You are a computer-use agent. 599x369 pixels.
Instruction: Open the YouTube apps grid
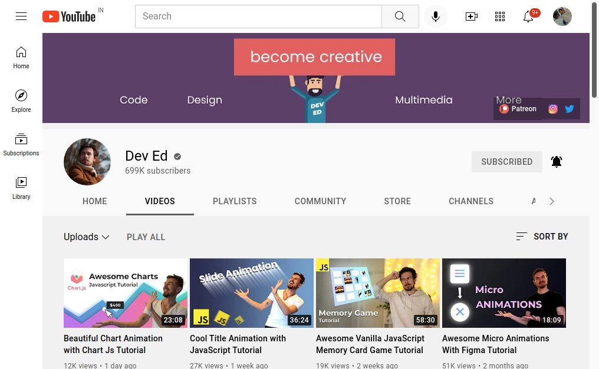500,16
